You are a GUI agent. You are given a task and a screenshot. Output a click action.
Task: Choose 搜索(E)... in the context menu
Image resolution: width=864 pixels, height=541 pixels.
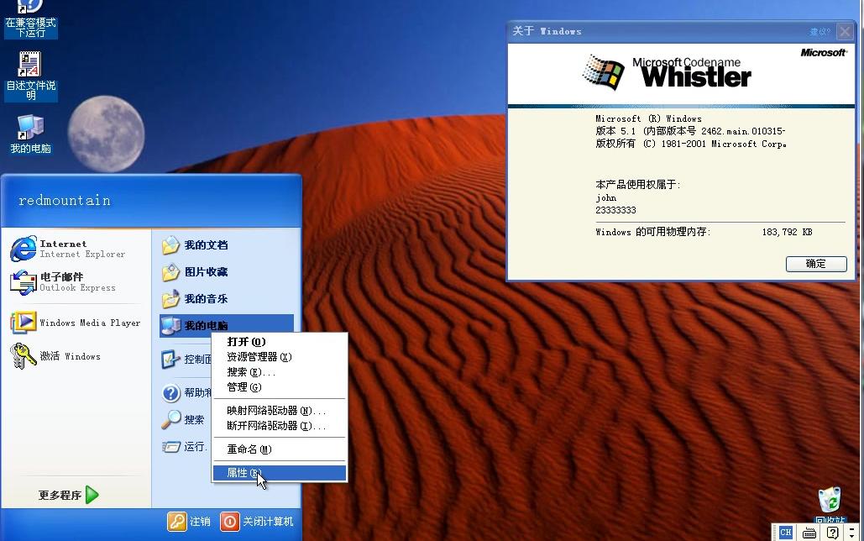pos(279,372)
